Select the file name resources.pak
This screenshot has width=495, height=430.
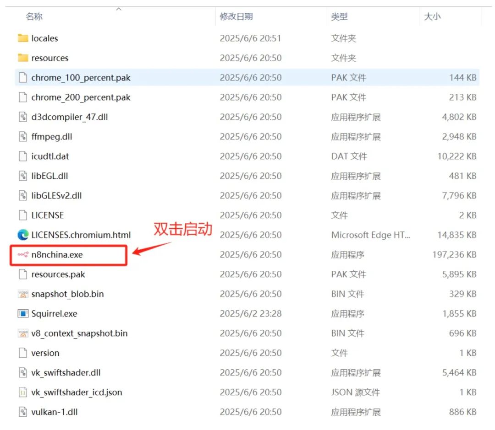[x=58, y=274]
